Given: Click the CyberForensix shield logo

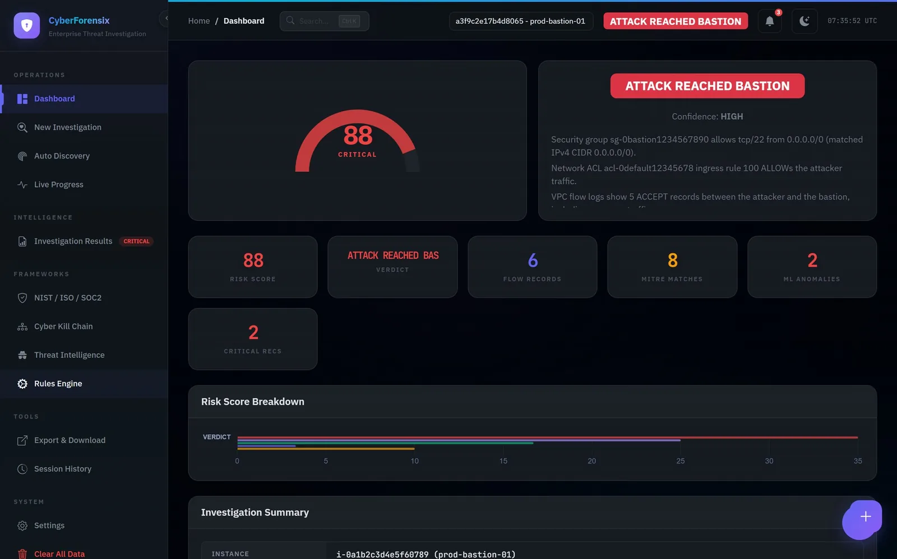Looking at the screenshot, I should 26,25.
